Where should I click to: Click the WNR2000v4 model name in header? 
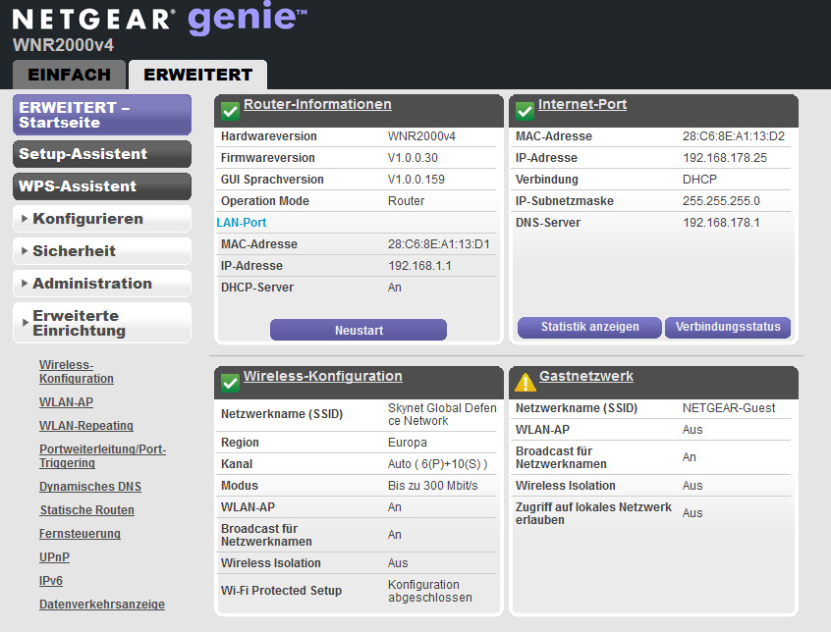[x=63, y=45]
